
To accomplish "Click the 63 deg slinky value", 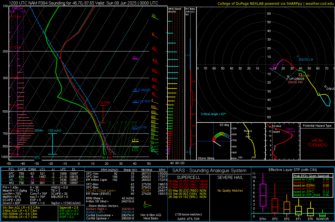I will click(x=224, y=125).
